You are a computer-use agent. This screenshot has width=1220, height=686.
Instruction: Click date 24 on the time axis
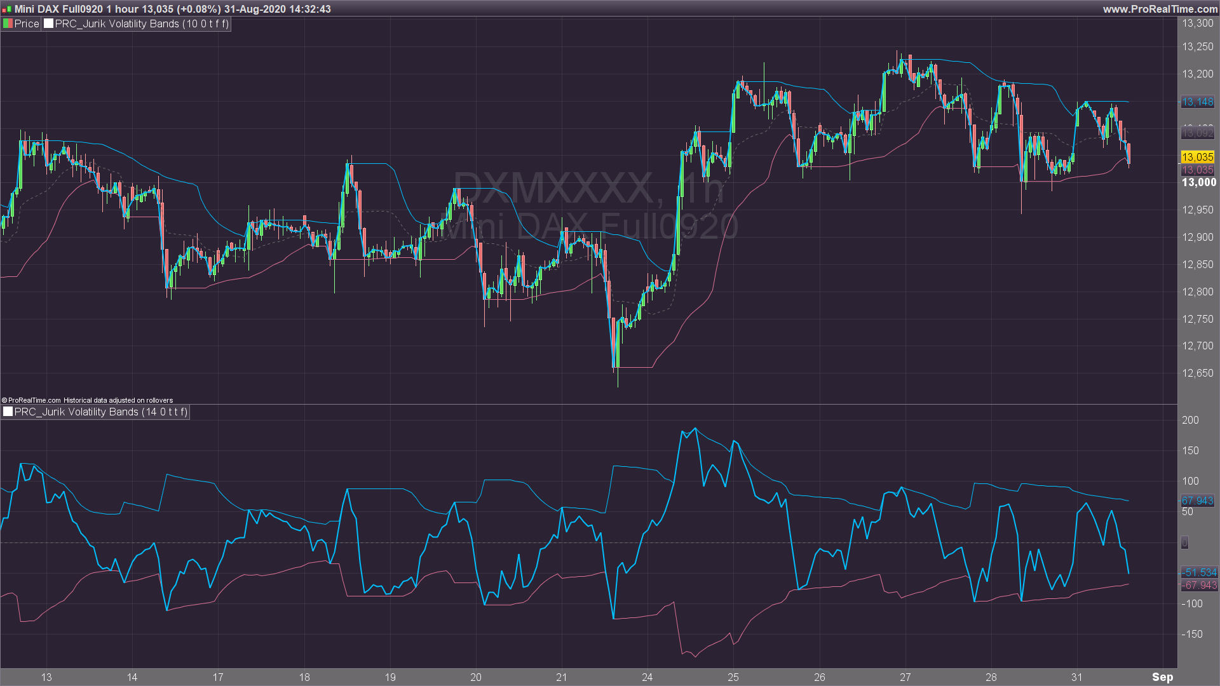click(x=647, y=677)
